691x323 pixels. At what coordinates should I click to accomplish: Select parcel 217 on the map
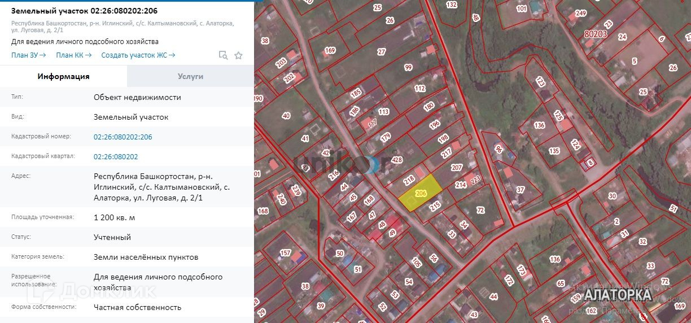pyautogui.click(x=447, y=153)
